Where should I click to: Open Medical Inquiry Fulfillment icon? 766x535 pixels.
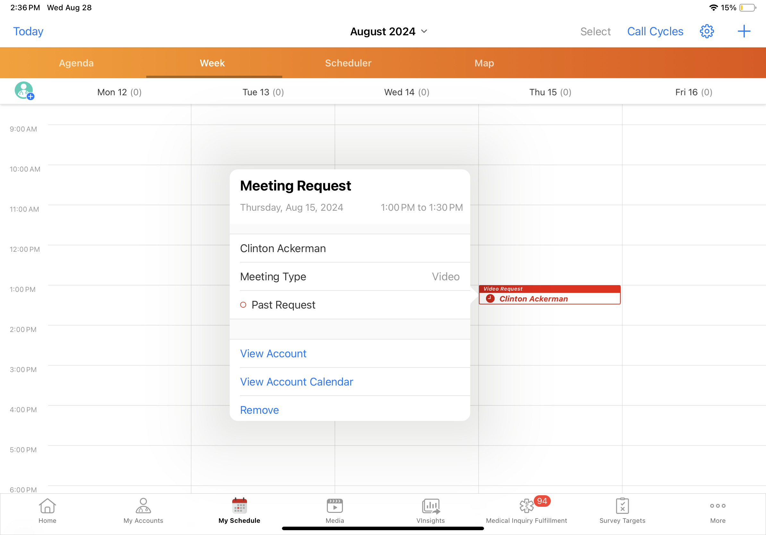(526, 506)
